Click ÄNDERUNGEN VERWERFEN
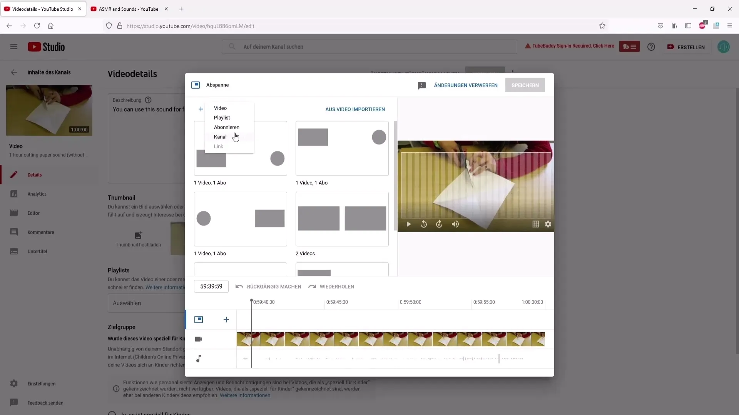739x415 pixels. point(466,85)
